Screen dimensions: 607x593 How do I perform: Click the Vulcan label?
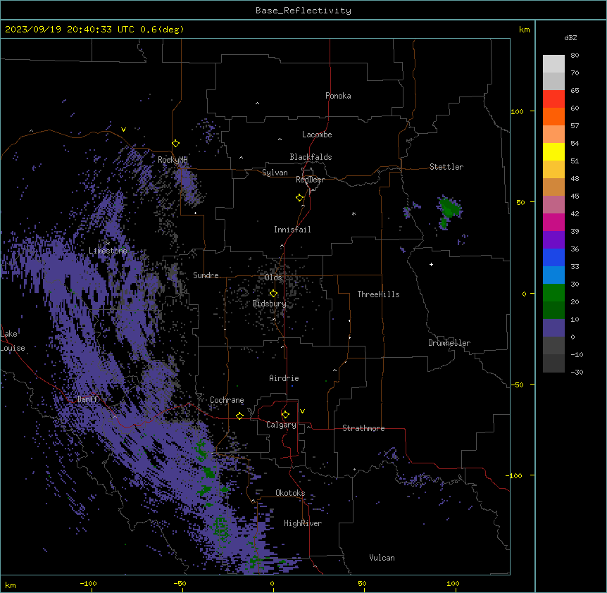(x=382, y=558)
